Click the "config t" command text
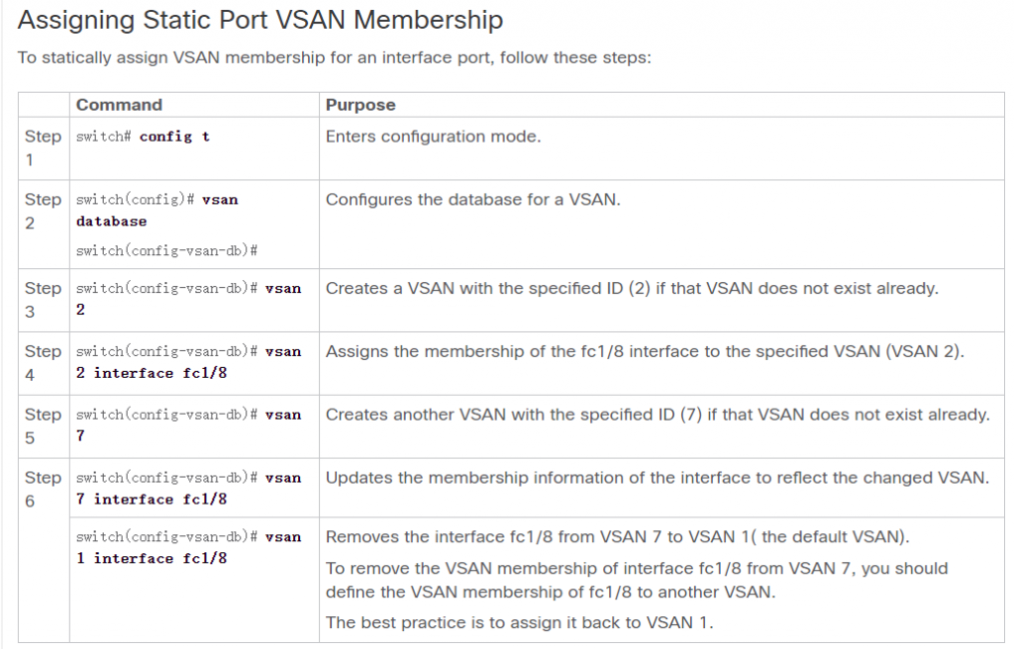Image resolution: width=1014 pixels, height=649 pixels. point(174,137)
